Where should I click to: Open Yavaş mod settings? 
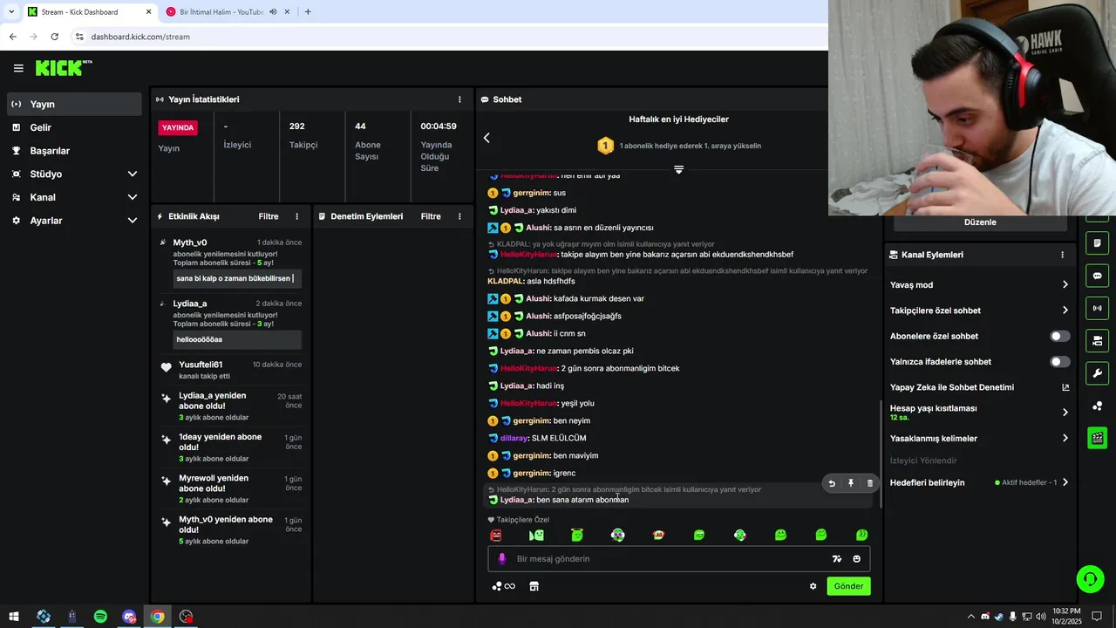[x=979, y=285]
